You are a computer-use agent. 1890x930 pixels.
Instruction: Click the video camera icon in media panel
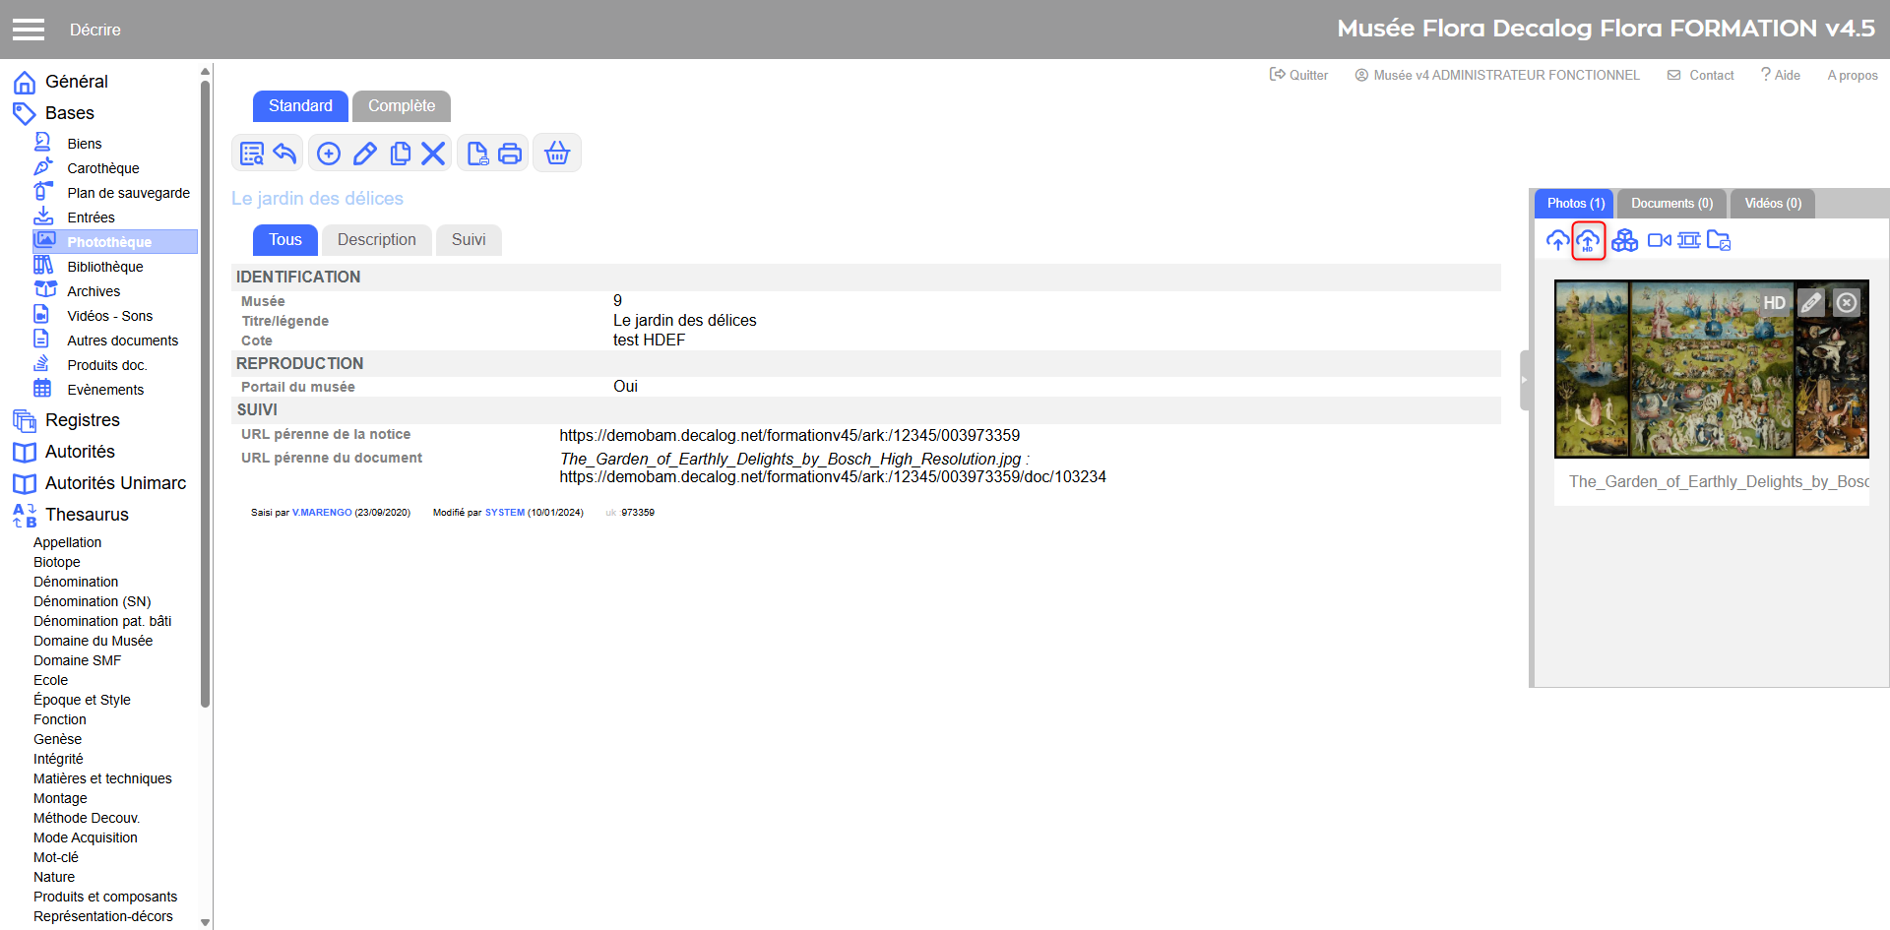1659,240
